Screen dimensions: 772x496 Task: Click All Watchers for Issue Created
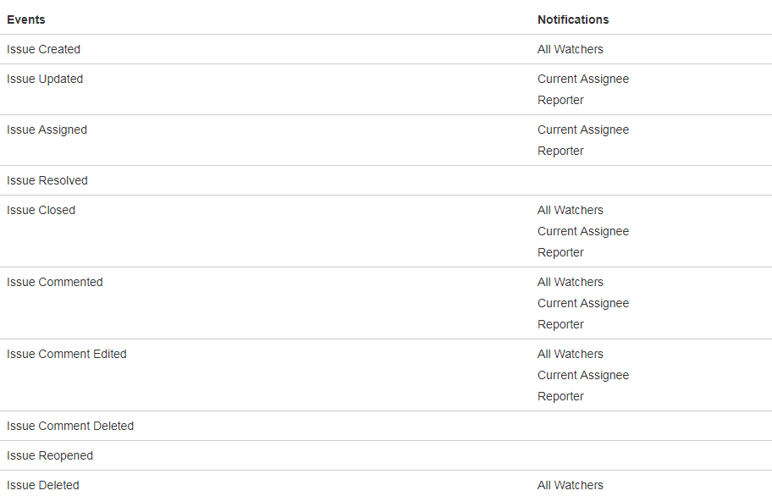571,49
